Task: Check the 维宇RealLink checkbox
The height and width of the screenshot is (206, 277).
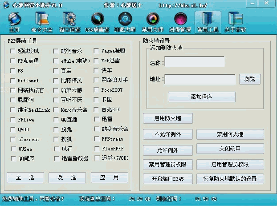Action: tap(12, 110)
